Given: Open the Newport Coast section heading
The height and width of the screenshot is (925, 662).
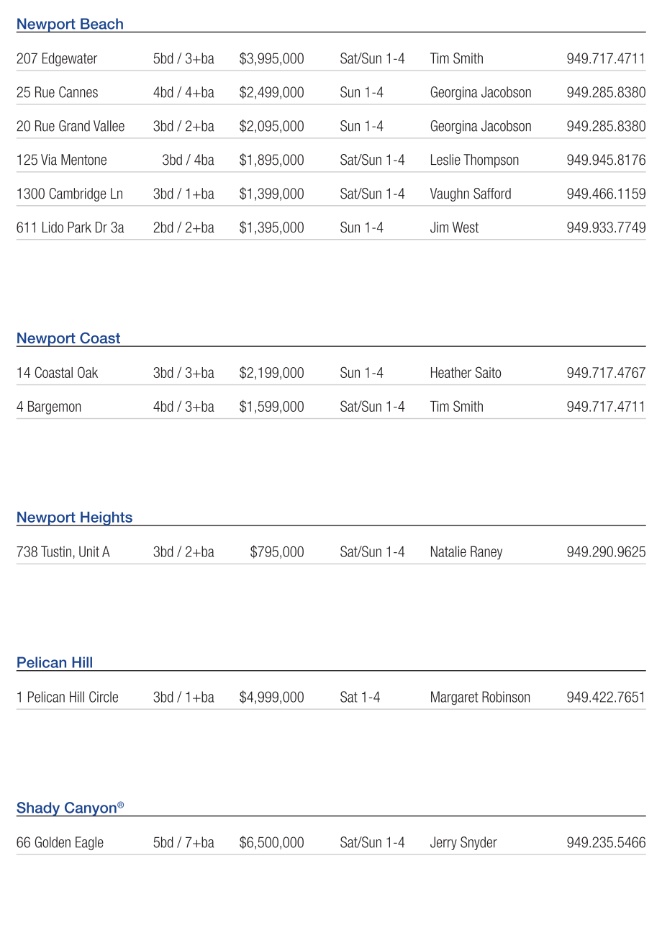Looking at the screenshot, I should click(x=68, y=338).
